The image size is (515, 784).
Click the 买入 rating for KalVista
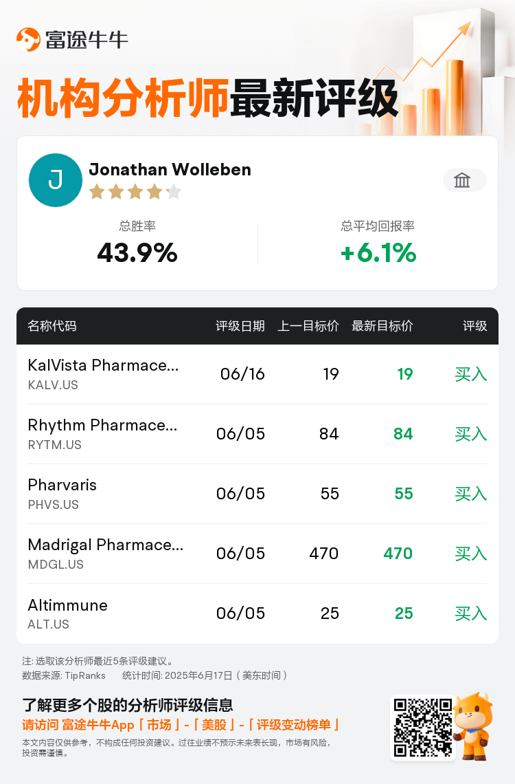tap(470, 374)
